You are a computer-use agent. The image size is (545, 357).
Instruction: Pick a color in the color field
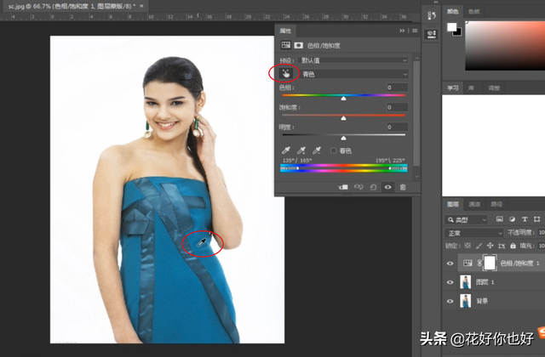(505, 45)
